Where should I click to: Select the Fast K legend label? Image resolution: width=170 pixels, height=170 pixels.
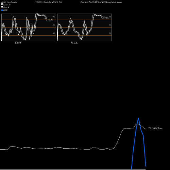coord(6,7)
